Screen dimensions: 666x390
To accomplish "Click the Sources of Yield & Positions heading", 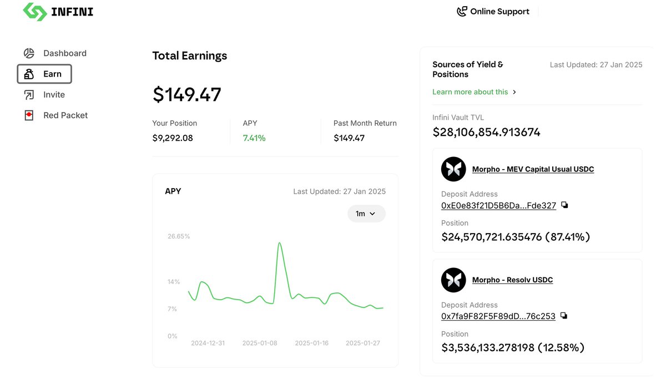I will pos(468,69).
